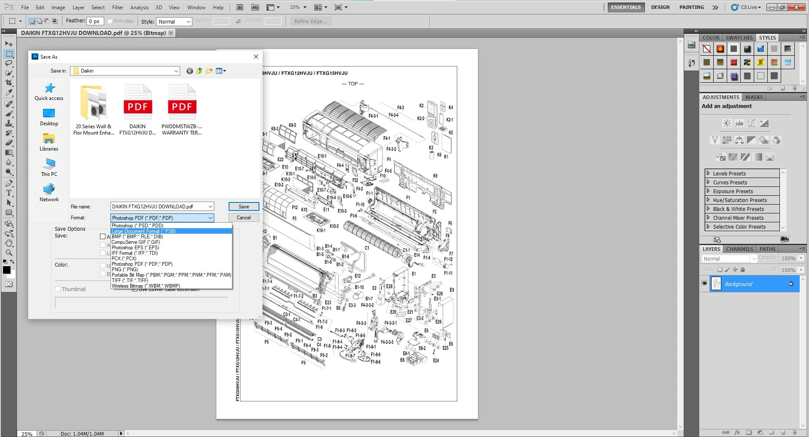
Task: Apply the first Default Style (None) swatch
Action: (x=707, y=49)
